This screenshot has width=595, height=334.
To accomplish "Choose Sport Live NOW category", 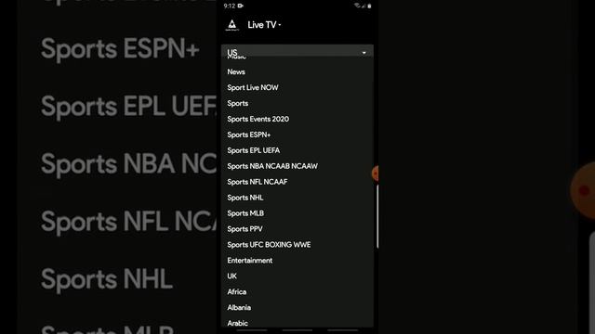I will tap(253, 87).
